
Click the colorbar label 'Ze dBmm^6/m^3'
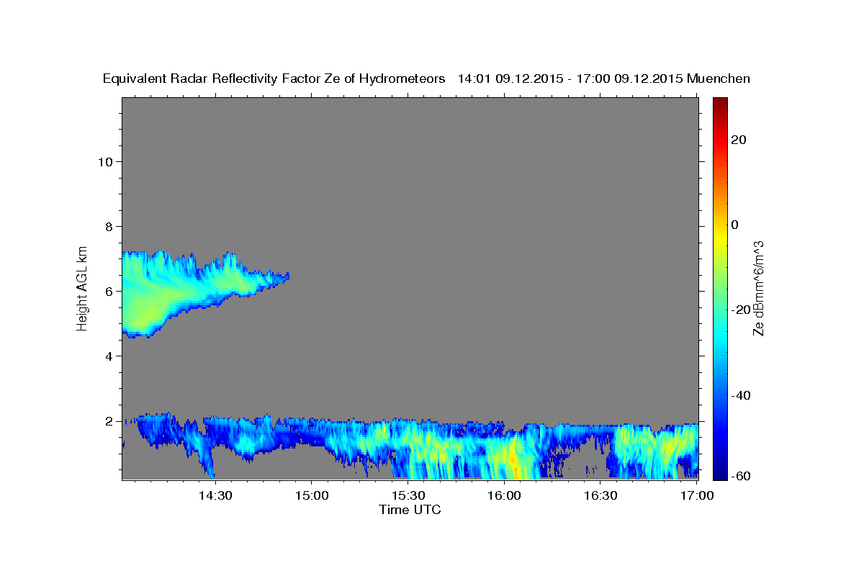(757, 289)
